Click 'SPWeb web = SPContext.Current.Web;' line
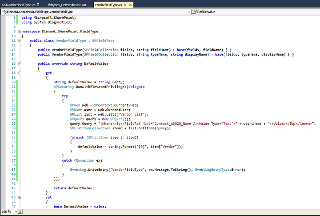This screenshot has width=320, height=216. coord(104,105)
